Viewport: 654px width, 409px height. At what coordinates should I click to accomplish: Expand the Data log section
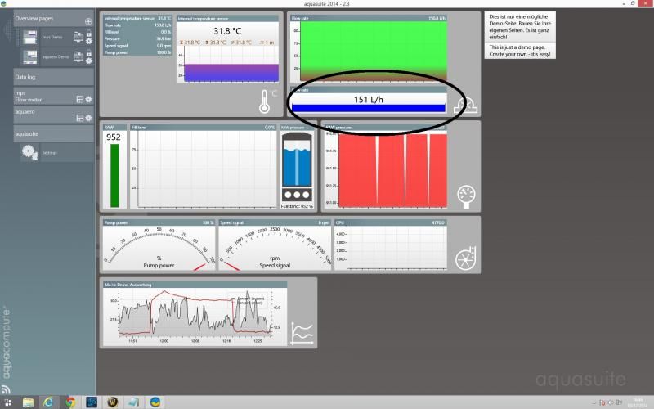49,76
